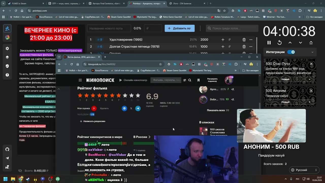Bookmark the kinopoisk.ru page with star icon
Screen dimensions: 325x183
click(160, 64)
